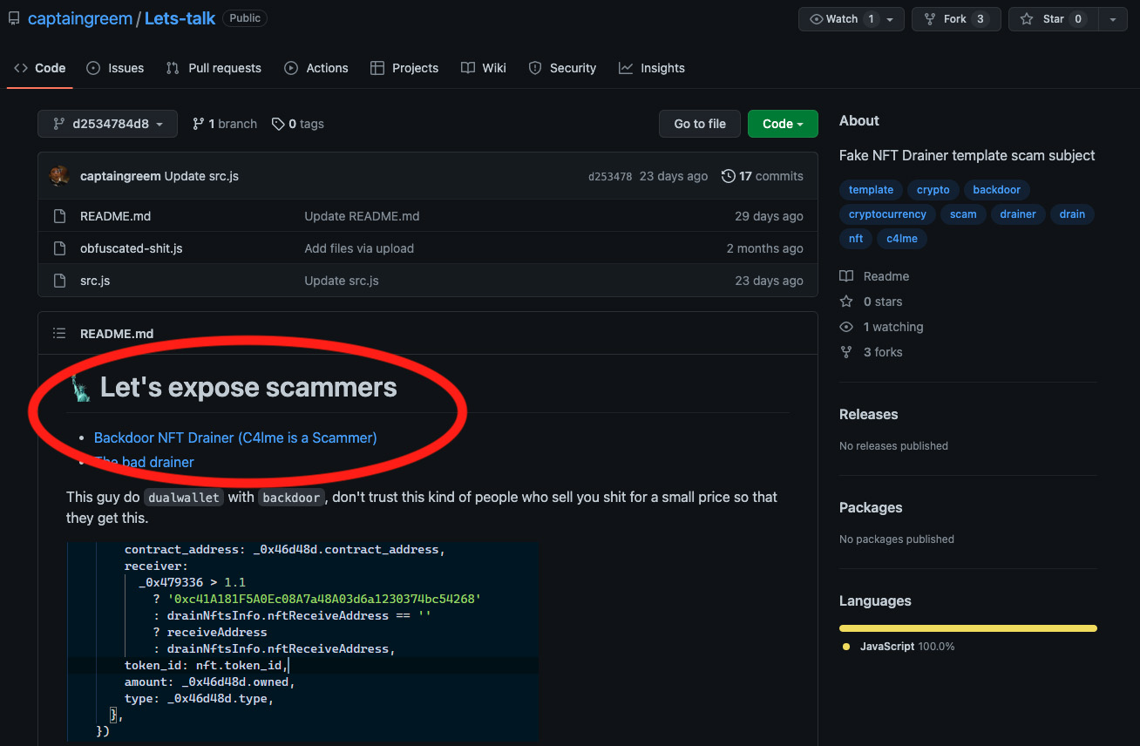This screenshot has width=1140, height=746.
Task: Click the Security shield icon
Action: click(535, 68)
